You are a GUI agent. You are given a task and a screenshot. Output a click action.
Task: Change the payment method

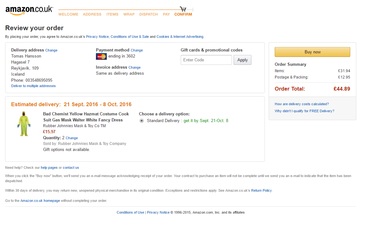click(137, 50)
